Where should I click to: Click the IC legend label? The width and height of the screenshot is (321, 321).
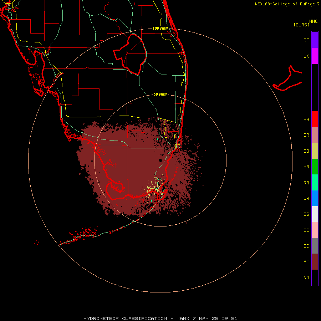click(x=306, y=230)
